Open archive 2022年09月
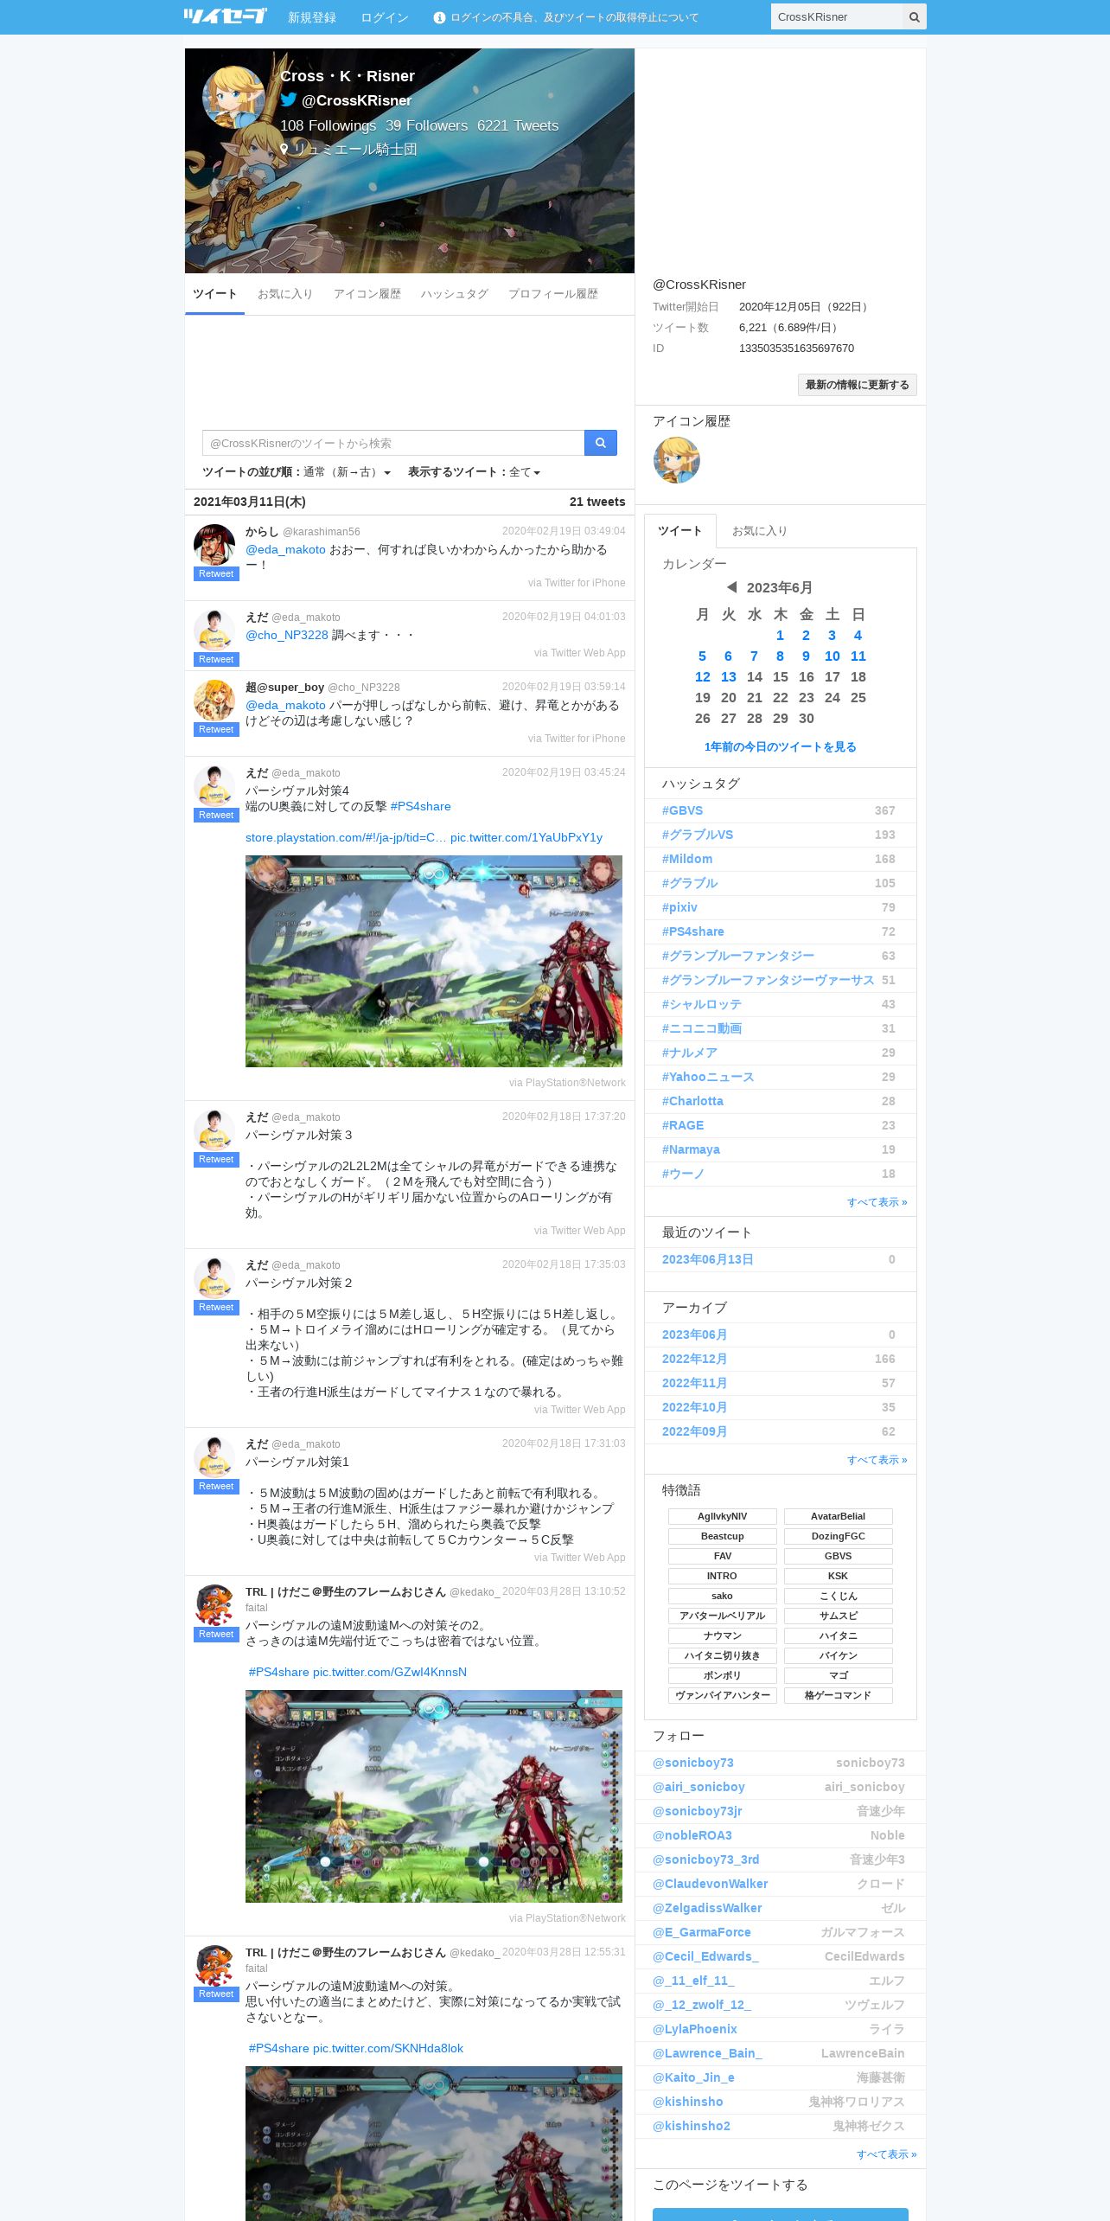The width and height of the screenshot is (1110, 2221). tap(694, 1431)
